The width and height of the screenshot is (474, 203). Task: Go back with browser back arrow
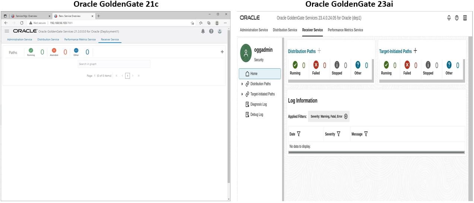(6, 23)
